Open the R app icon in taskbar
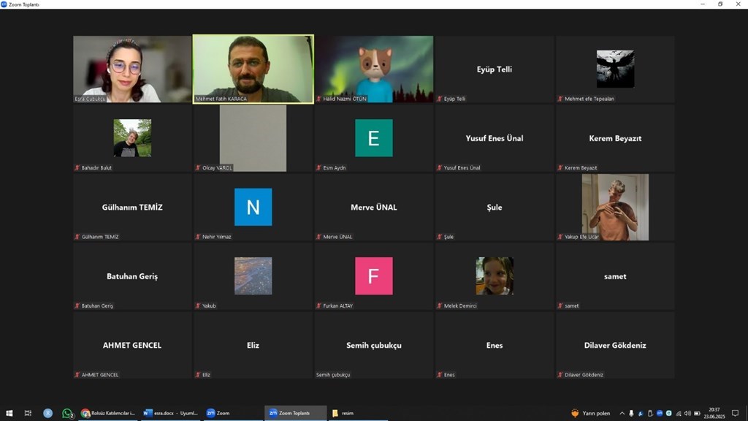Screen dimensions: 748x421 [48, 413]
